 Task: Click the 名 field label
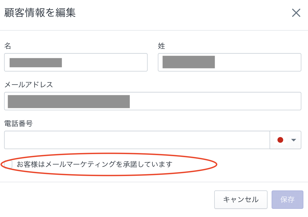pos(8,46)
